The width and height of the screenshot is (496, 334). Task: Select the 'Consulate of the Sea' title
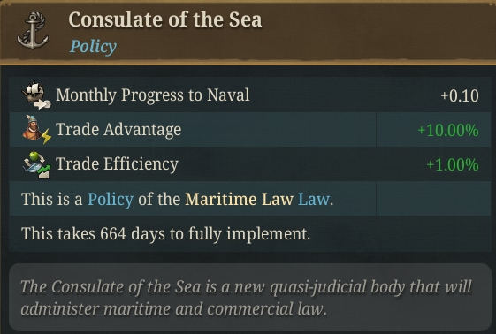tap(165, 19)
